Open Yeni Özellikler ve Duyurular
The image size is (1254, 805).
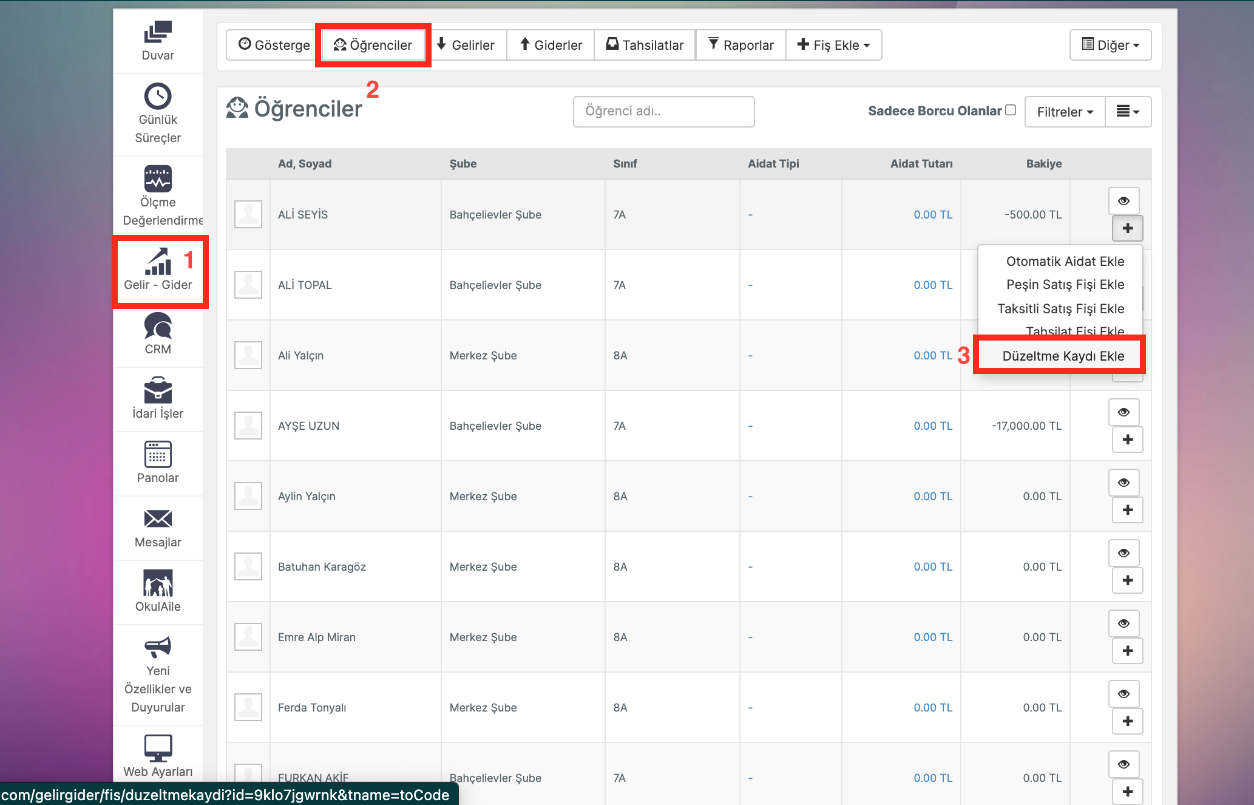tap(158, 674)
